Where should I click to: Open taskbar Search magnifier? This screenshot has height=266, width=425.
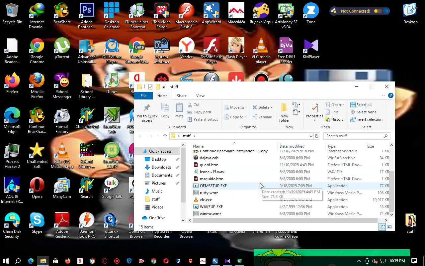pos(18,261)
